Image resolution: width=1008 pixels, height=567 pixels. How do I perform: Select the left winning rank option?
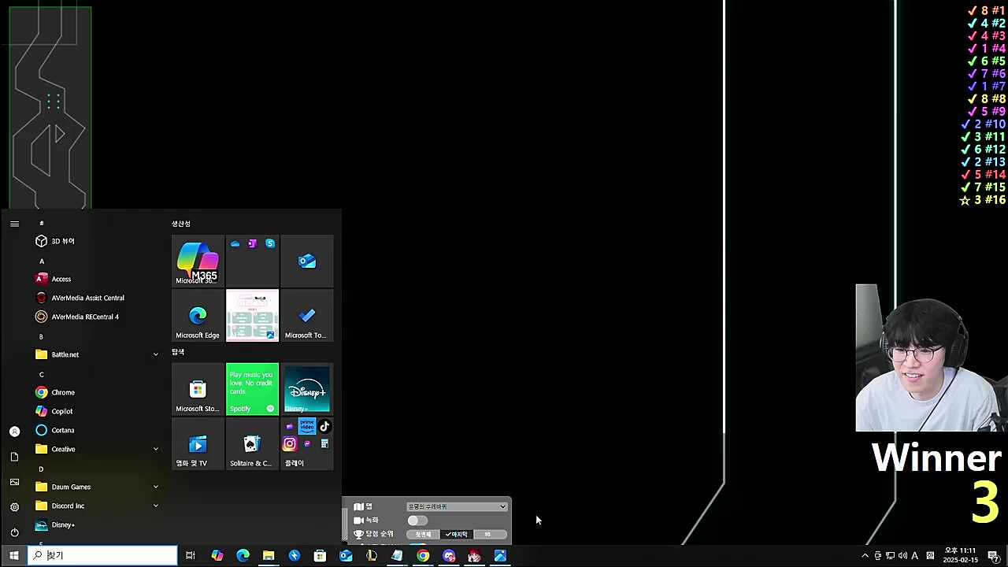pyautogui.click(x=424, y=535)
